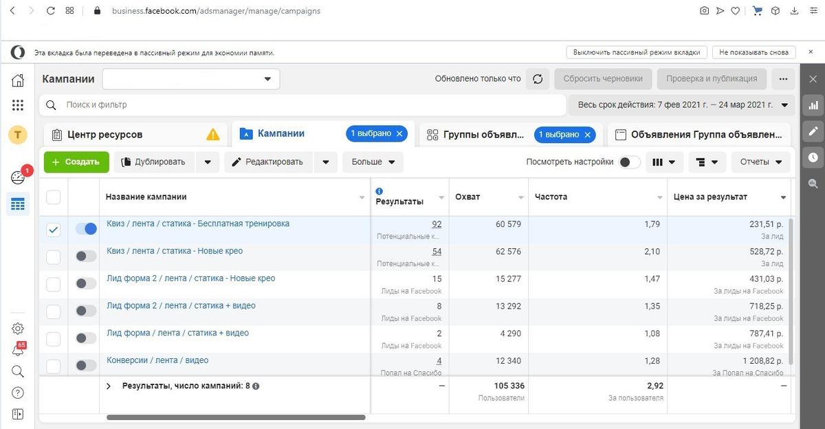Sort by the Цена за результат column header
Viewport: 825px width, 429px height.
tap(729, 197)
